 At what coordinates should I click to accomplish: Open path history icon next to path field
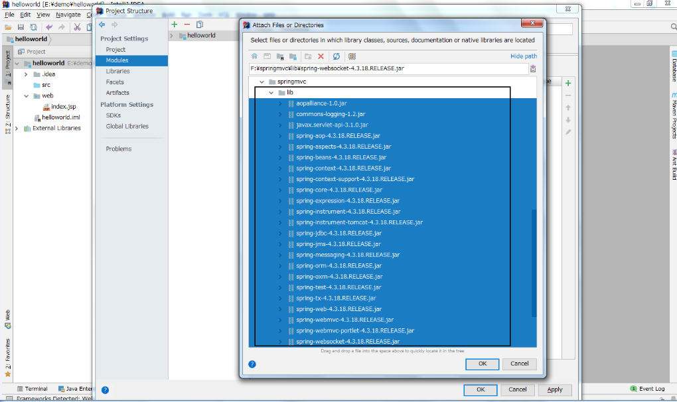tap(533, 68)
